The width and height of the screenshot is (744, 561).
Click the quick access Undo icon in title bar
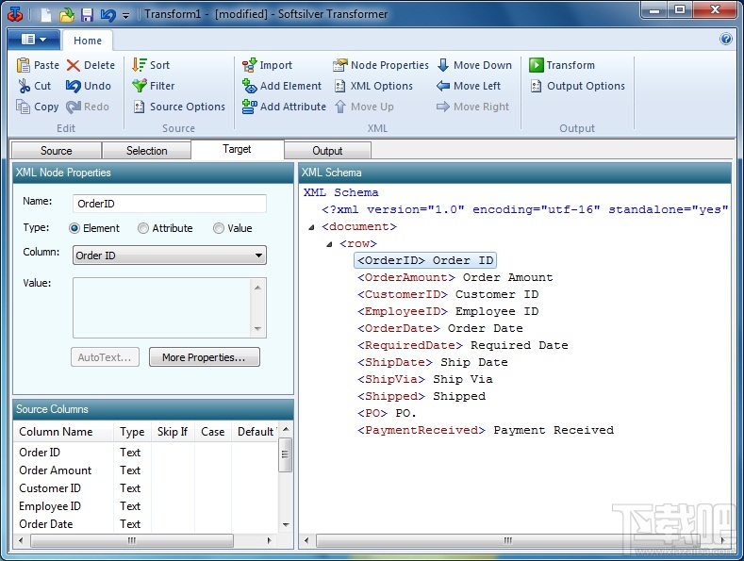(x=107, y=15)
